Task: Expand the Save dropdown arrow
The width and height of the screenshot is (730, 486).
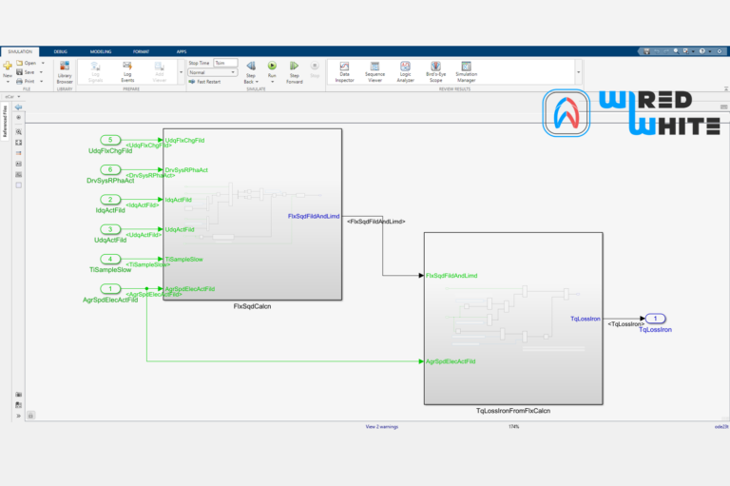Action: 42,72
